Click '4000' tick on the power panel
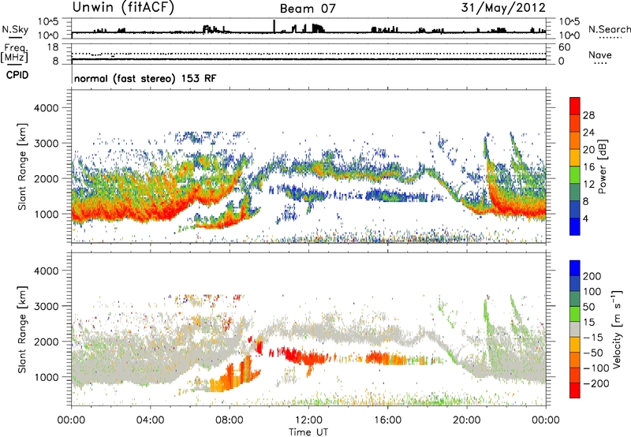Screen dimensions: 631x437 tap(47, 108)
